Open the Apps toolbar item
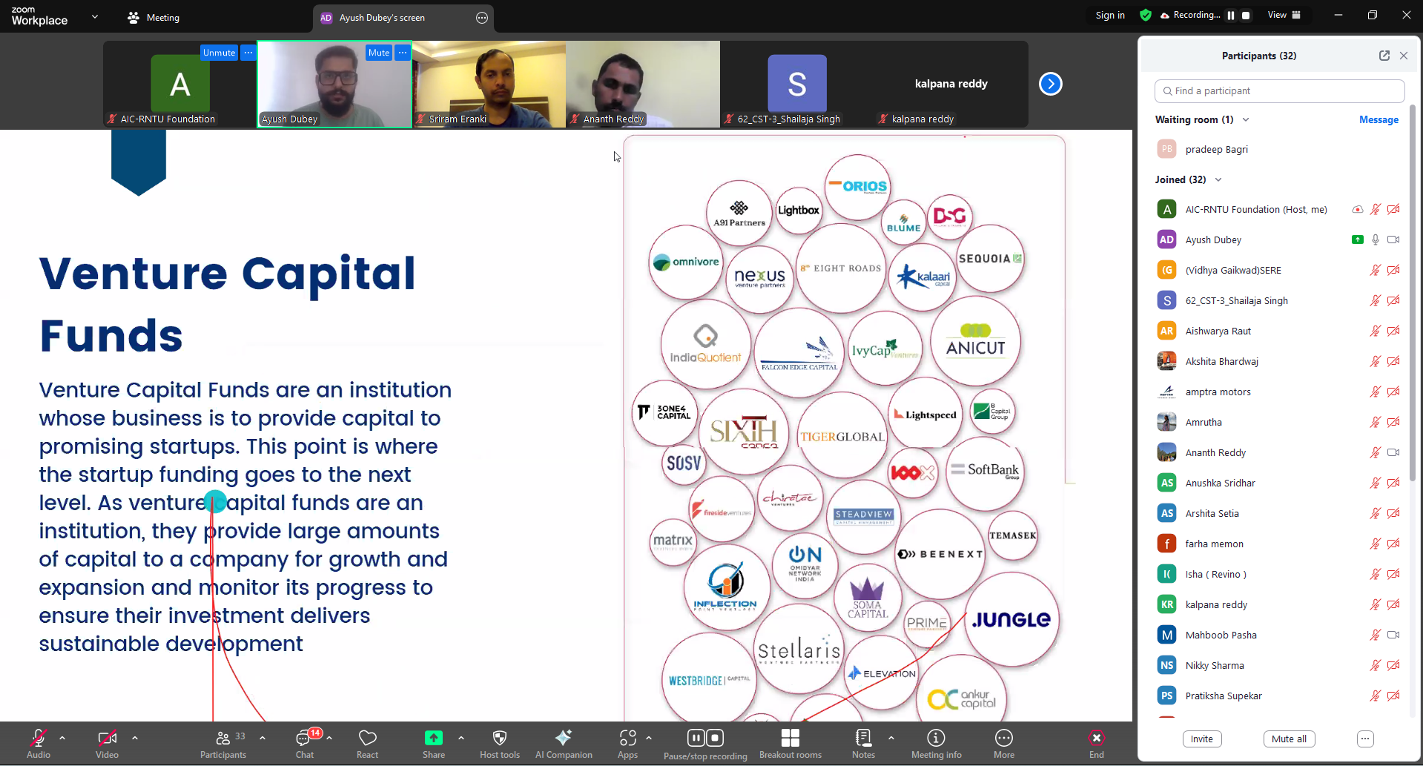This screenshot has width=1423, height=766. click(x=627, y=744)
